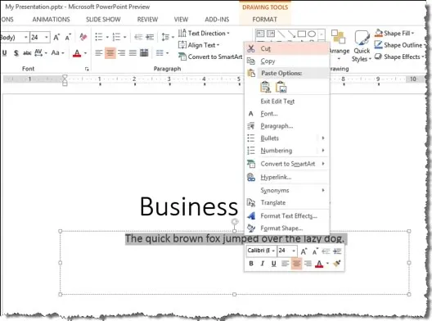Toggle text shadow in ribbon
Screen dimensions: 432x321
[16, 52]
